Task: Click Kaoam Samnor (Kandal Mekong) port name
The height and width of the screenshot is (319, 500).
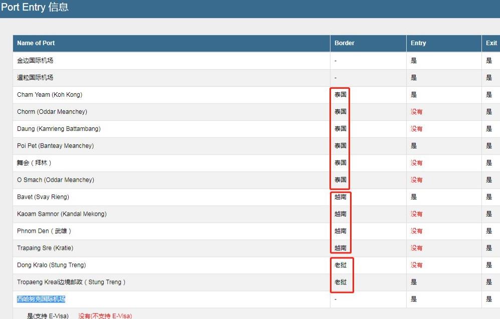Action: [61, 214]
